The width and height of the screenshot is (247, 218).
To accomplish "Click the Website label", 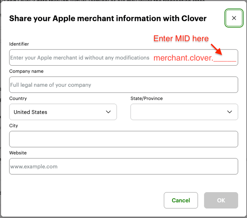I will click(18, 153).
